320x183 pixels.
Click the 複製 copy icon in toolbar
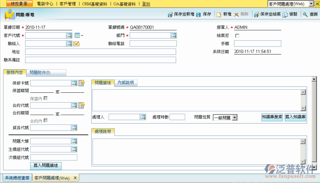pos(285,14)
